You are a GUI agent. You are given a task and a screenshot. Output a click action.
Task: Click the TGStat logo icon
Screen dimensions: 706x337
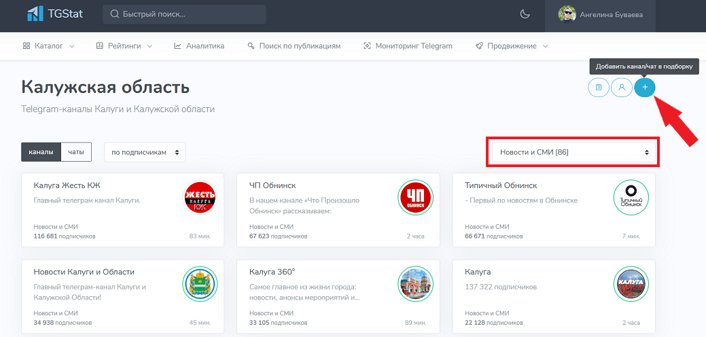click(35, 14)
